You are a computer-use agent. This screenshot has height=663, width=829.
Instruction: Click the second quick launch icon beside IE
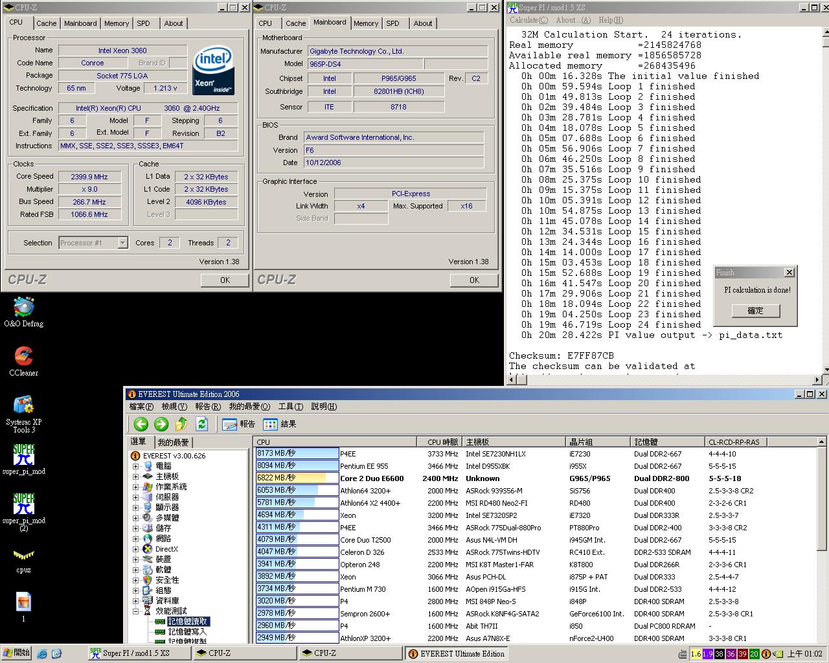point(56,654)
